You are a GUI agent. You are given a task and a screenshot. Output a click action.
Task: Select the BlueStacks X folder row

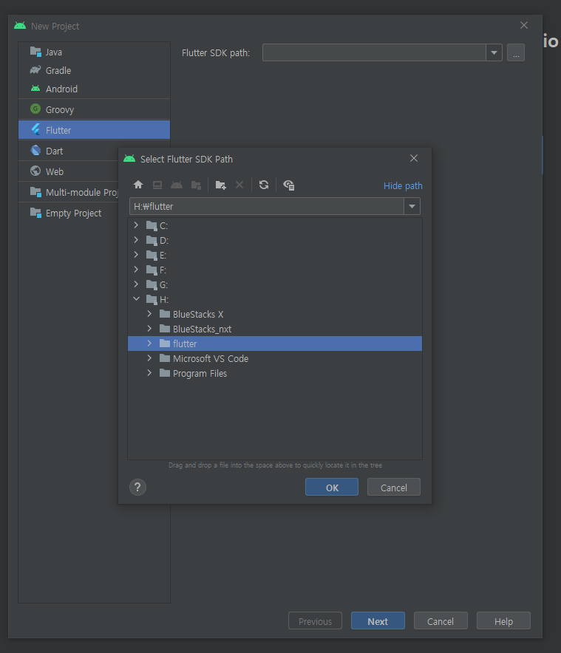(x=275, y=314)
